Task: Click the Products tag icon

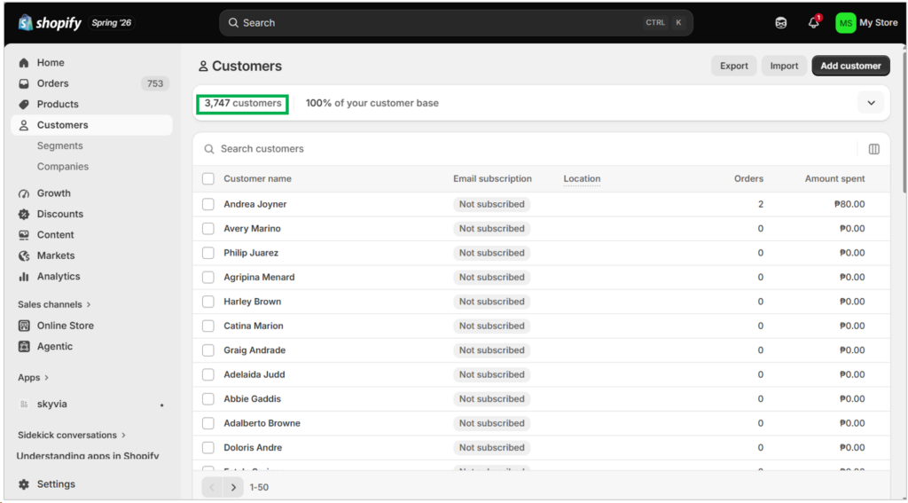Action: pyautogui.click(x=24, y=105)
